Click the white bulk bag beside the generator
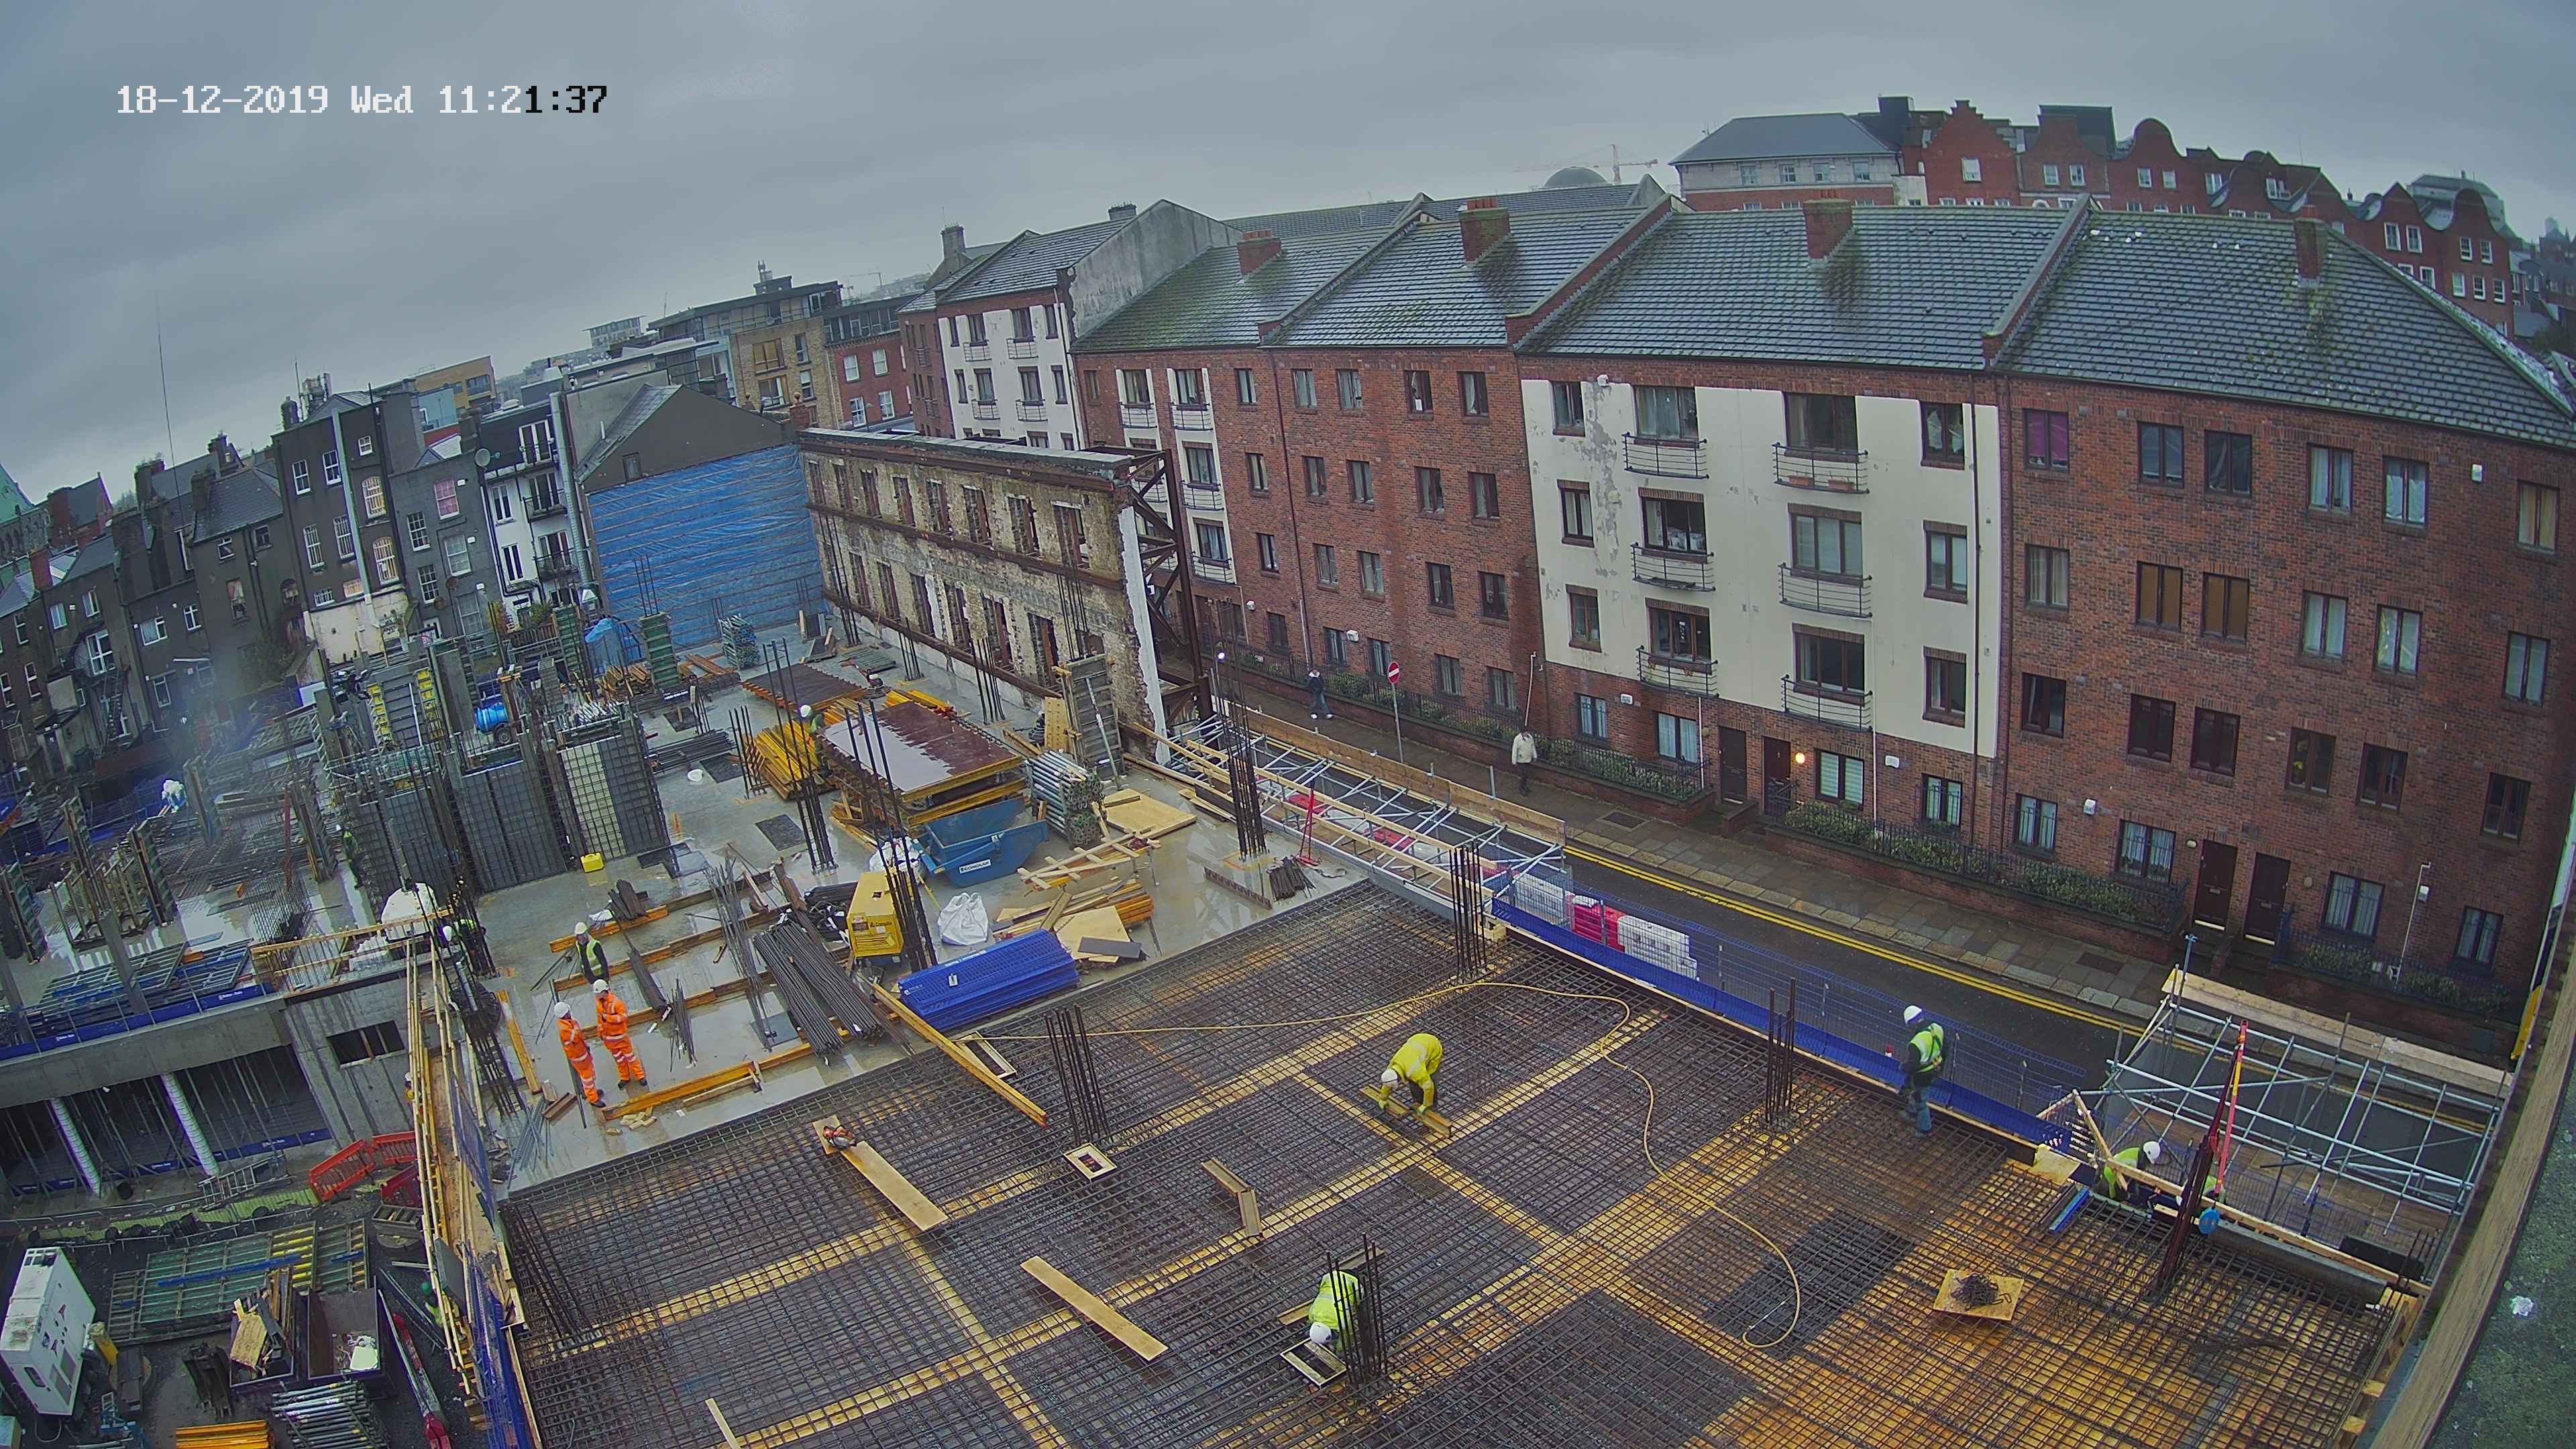Screen dimensions: 2576x1449 pos(964,918)
